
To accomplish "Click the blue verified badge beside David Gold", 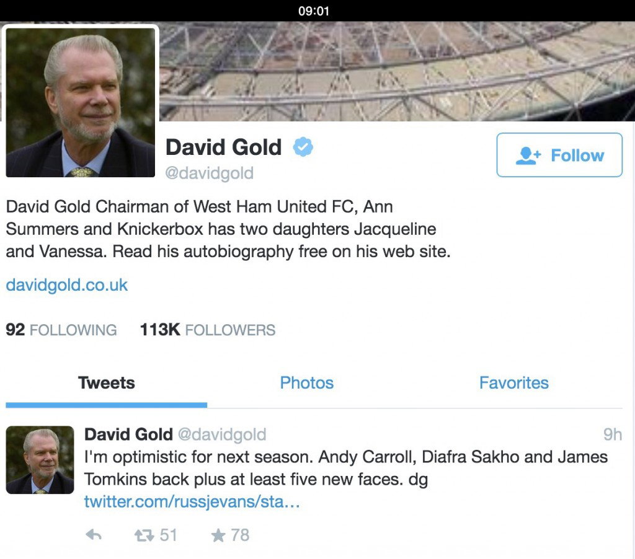I will click(303, 147).
